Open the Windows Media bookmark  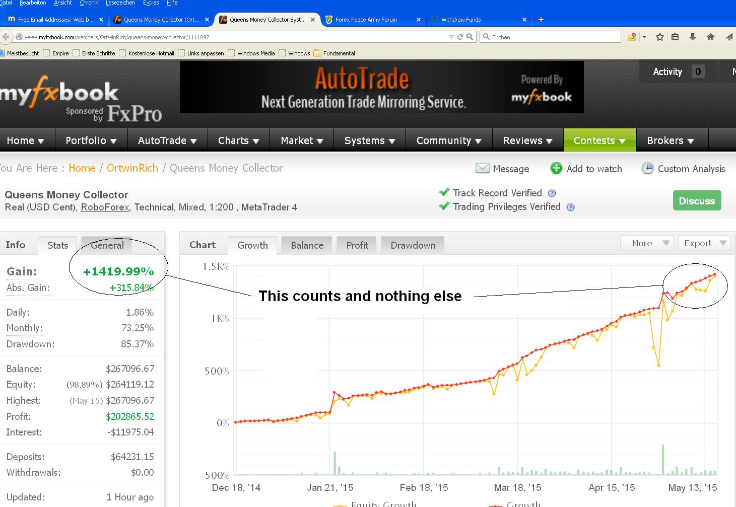point(251,53)
